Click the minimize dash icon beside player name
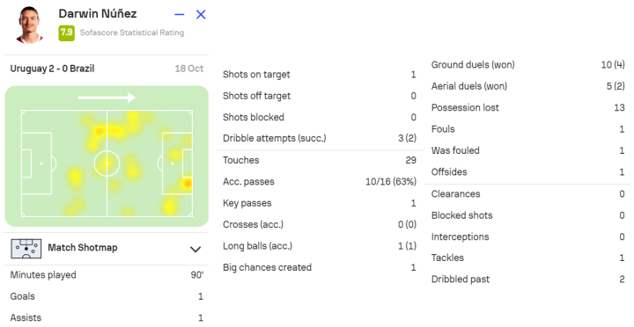 pos(180,15)
